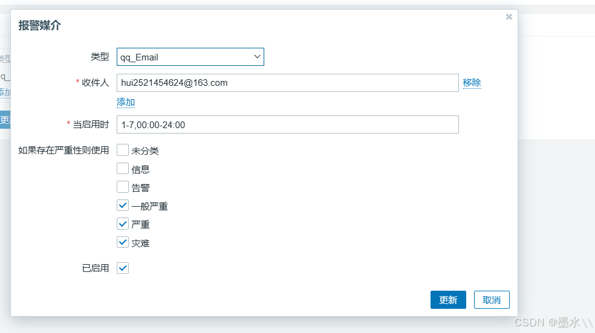This screenshot has width=595, height=333.
Task: Click the 当启用时 label text
Action: click(91, 124)
